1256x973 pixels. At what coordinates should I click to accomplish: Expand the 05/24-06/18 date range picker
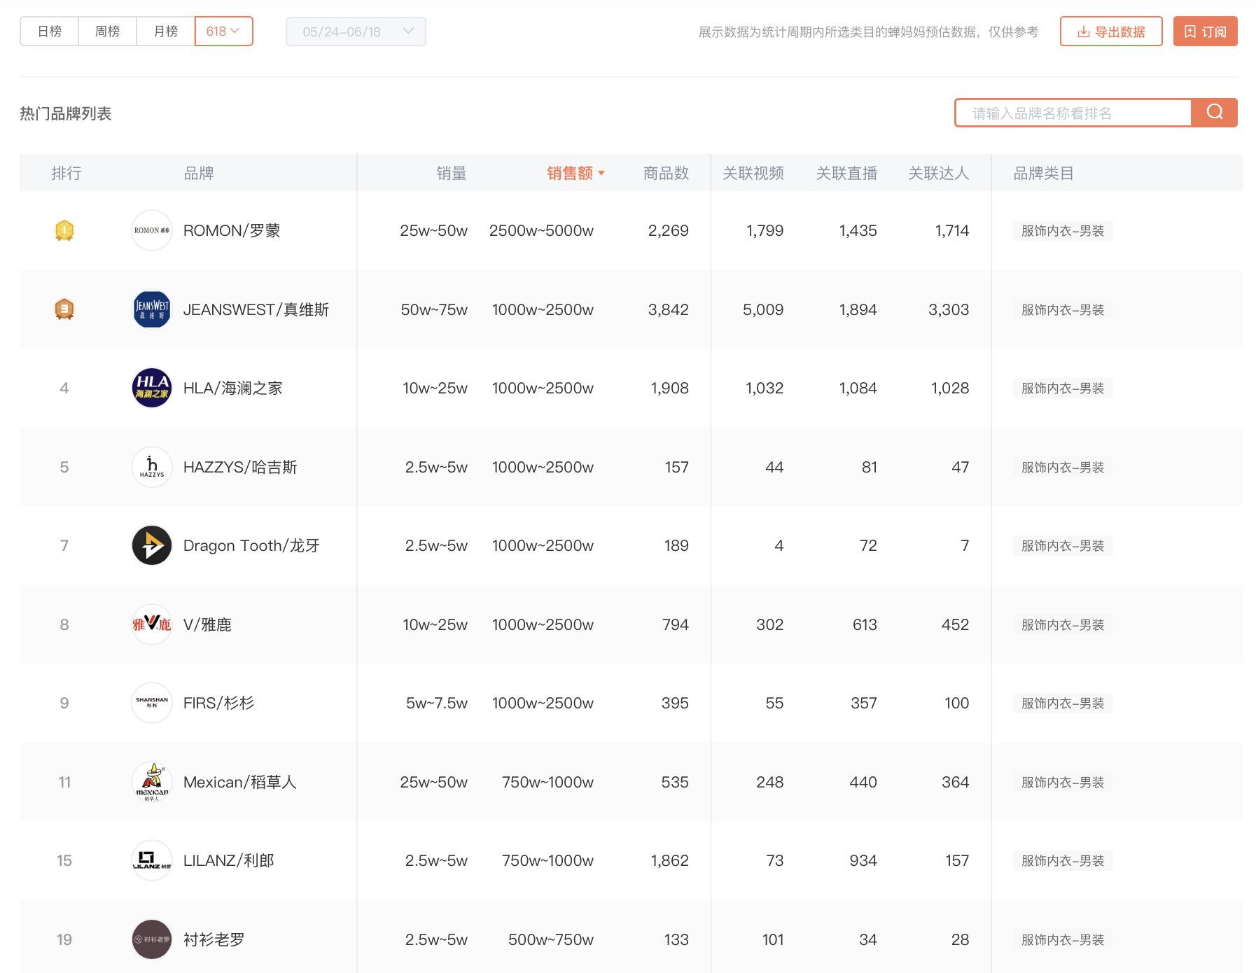[x=356, y=31]
